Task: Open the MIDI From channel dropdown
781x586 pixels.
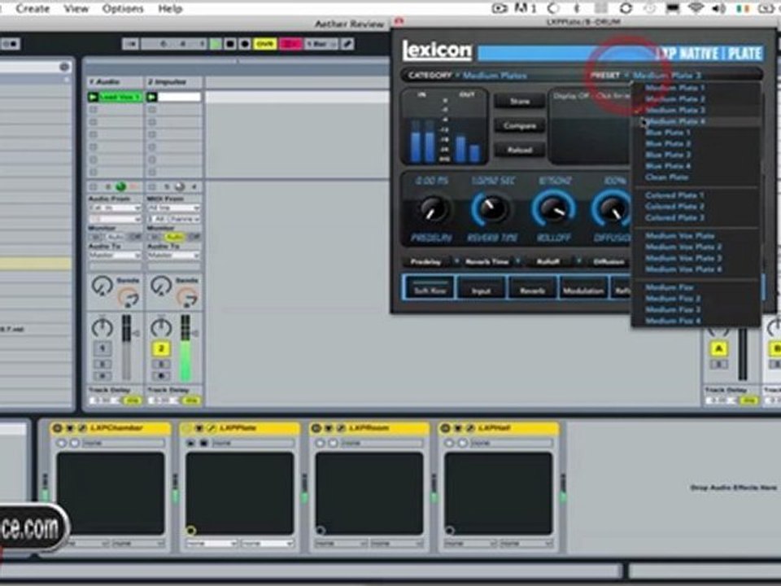Action: coord(174,219)
